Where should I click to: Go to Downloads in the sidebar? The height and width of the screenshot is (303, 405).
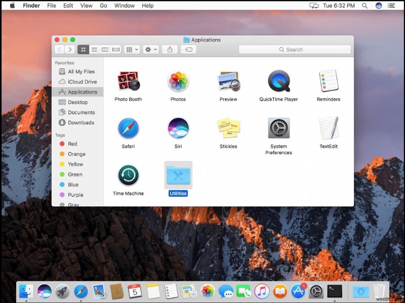click(x=80, y=122)
